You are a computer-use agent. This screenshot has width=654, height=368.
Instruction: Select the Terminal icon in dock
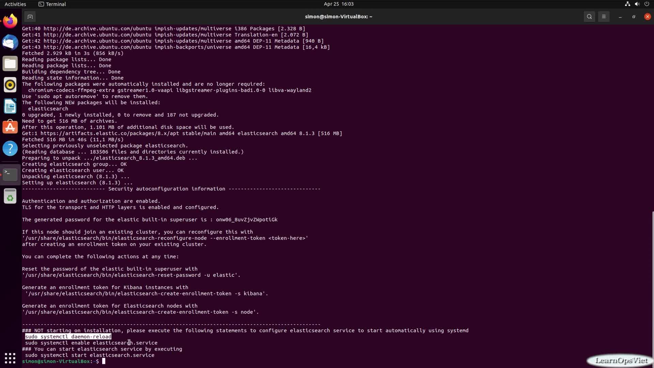coord(10,174)
